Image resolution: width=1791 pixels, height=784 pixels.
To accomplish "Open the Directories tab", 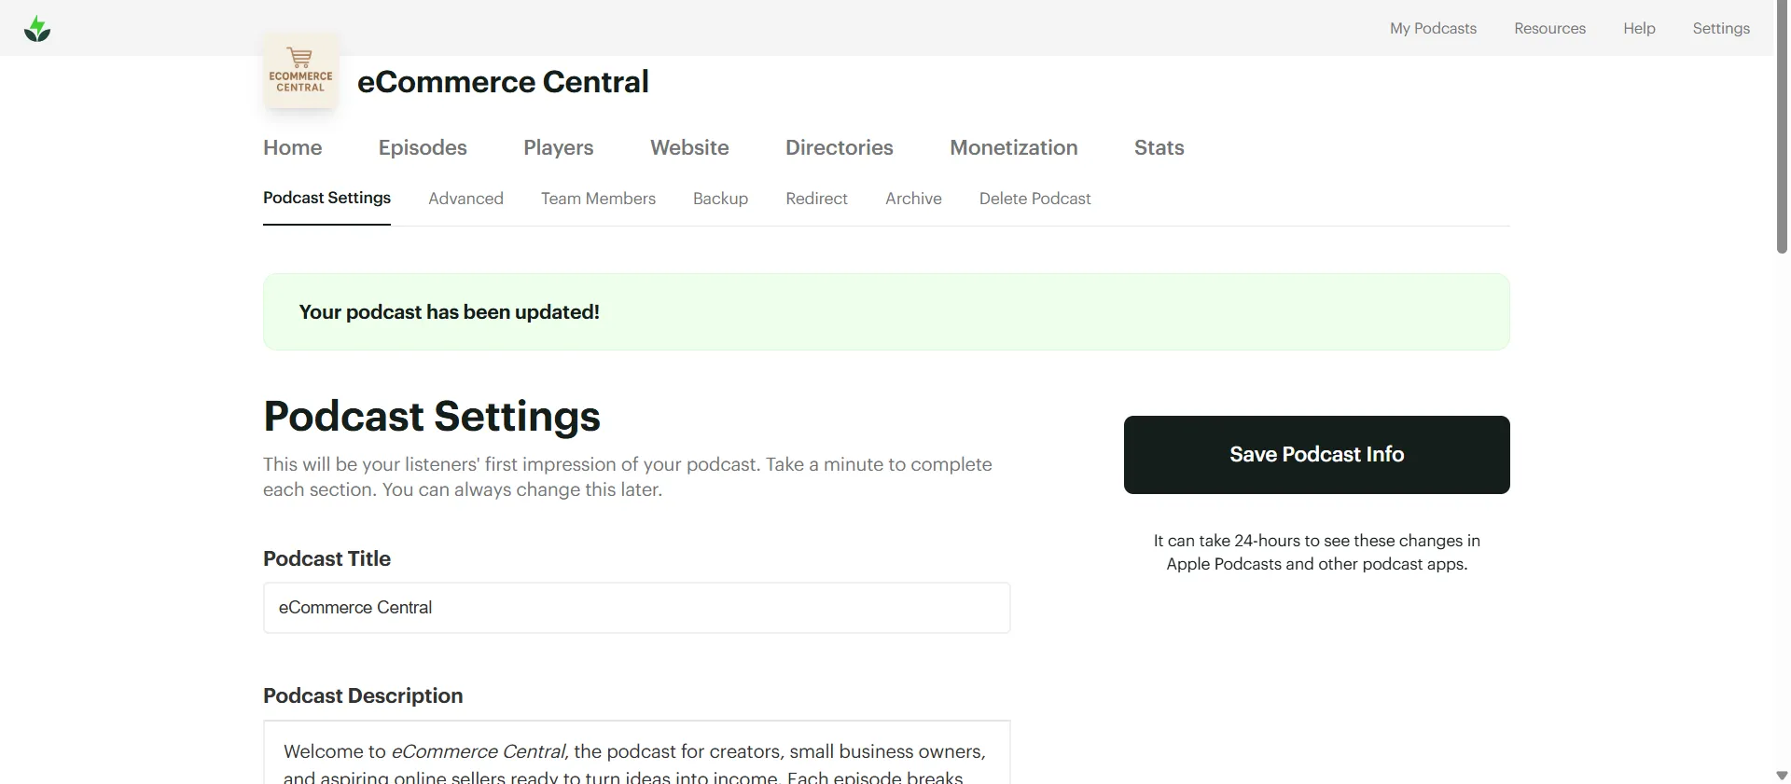I will point(839,147).
